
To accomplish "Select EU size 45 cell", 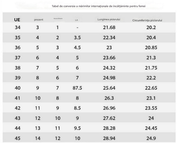I will (x=17, y=138).
